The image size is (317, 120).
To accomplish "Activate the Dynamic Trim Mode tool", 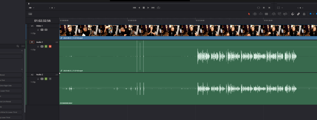I will (261, 14).
